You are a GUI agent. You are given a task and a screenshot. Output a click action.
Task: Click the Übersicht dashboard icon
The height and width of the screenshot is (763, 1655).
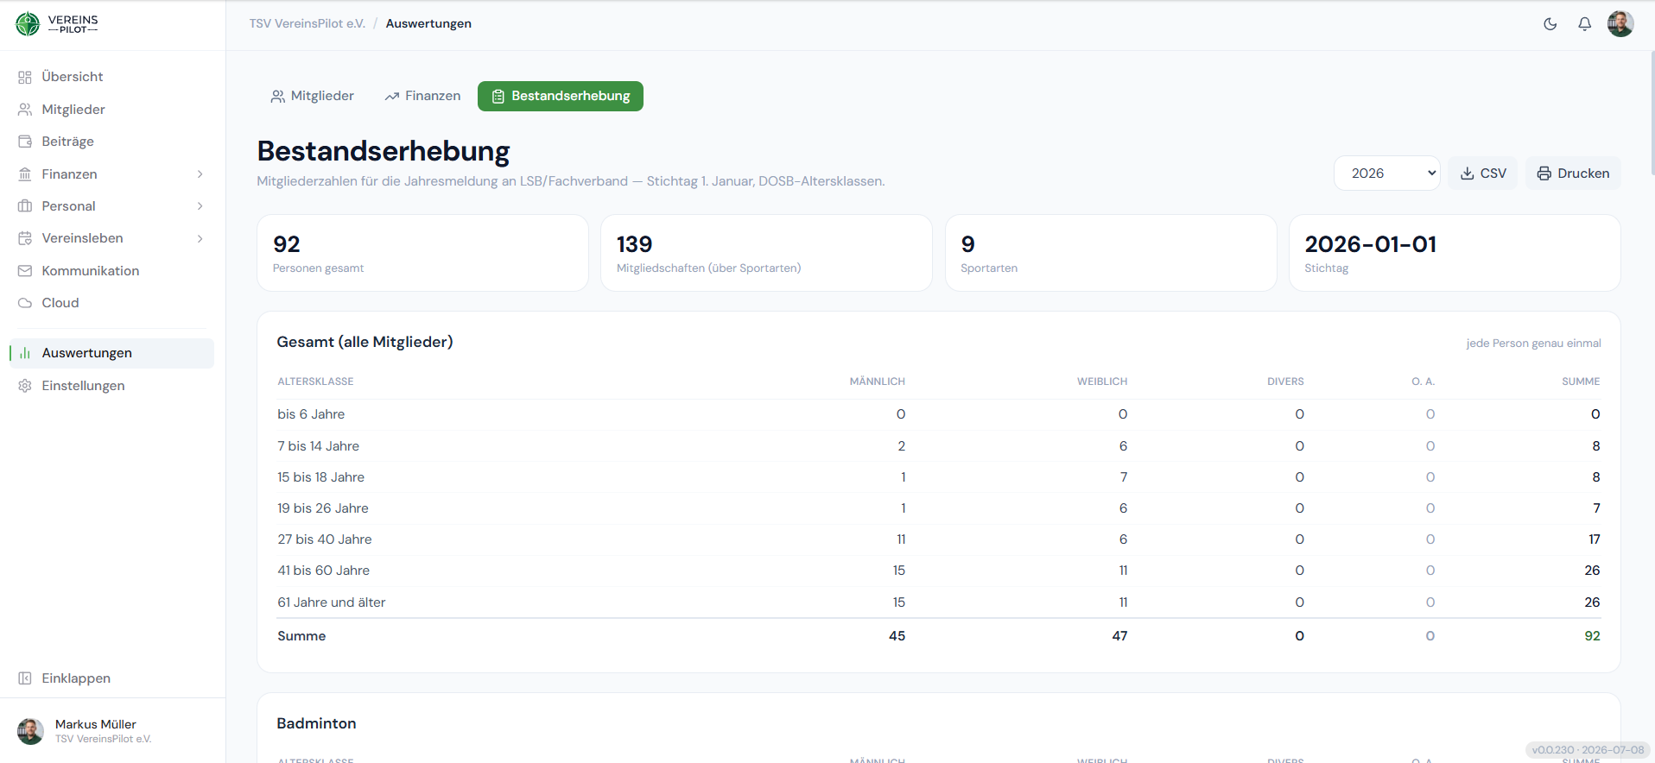25,77
